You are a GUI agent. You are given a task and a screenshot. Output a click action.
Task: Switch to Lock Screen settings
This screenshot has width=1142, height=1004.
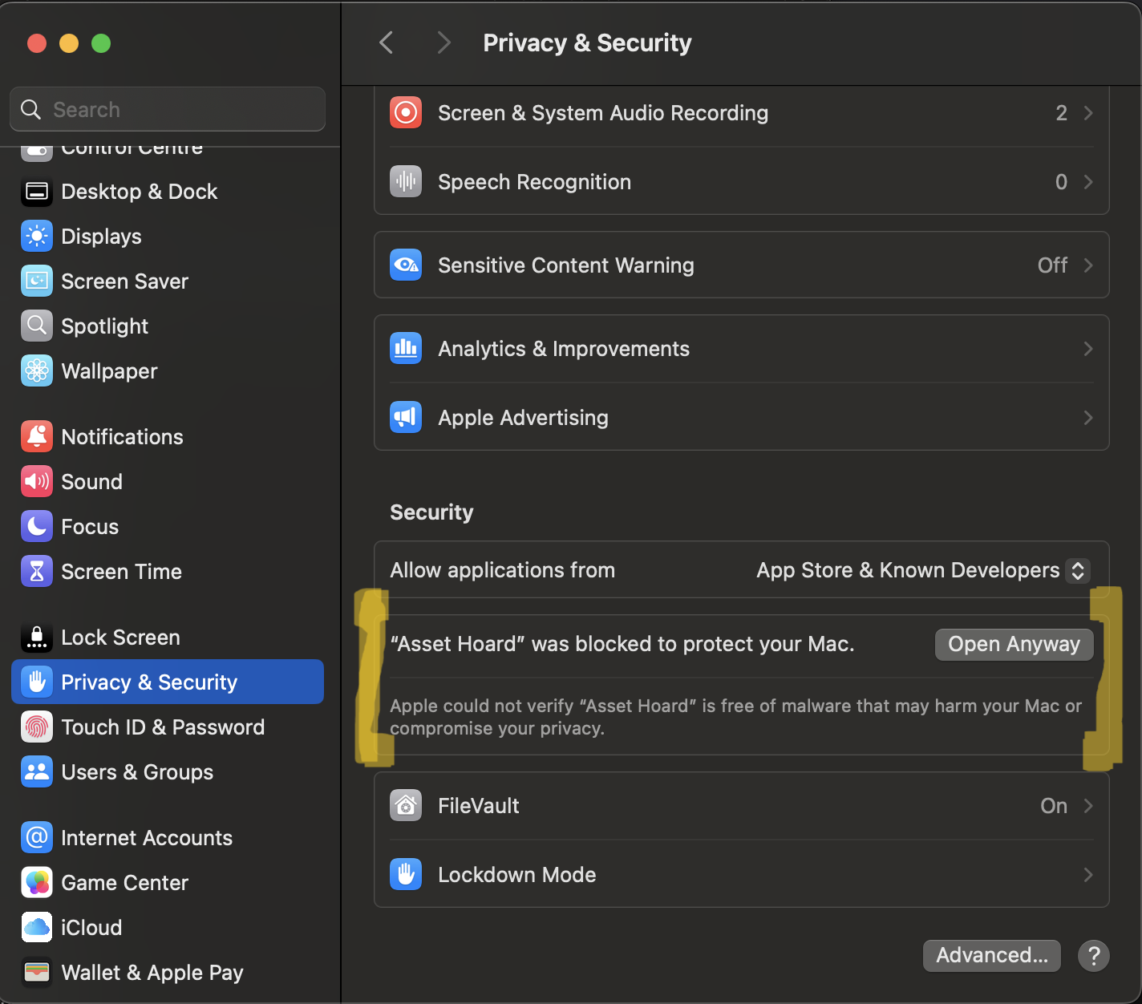(120, 637)
